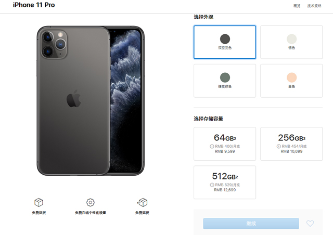Click info icon beside RMB 454/月
The width and height of the screenshot is (333, 235).
click(x=278, y=146)
